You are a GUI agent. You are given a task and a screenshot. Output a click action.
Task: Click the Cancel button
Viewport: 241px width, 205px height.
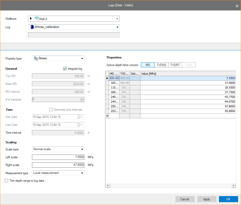(x=185, y=199)
